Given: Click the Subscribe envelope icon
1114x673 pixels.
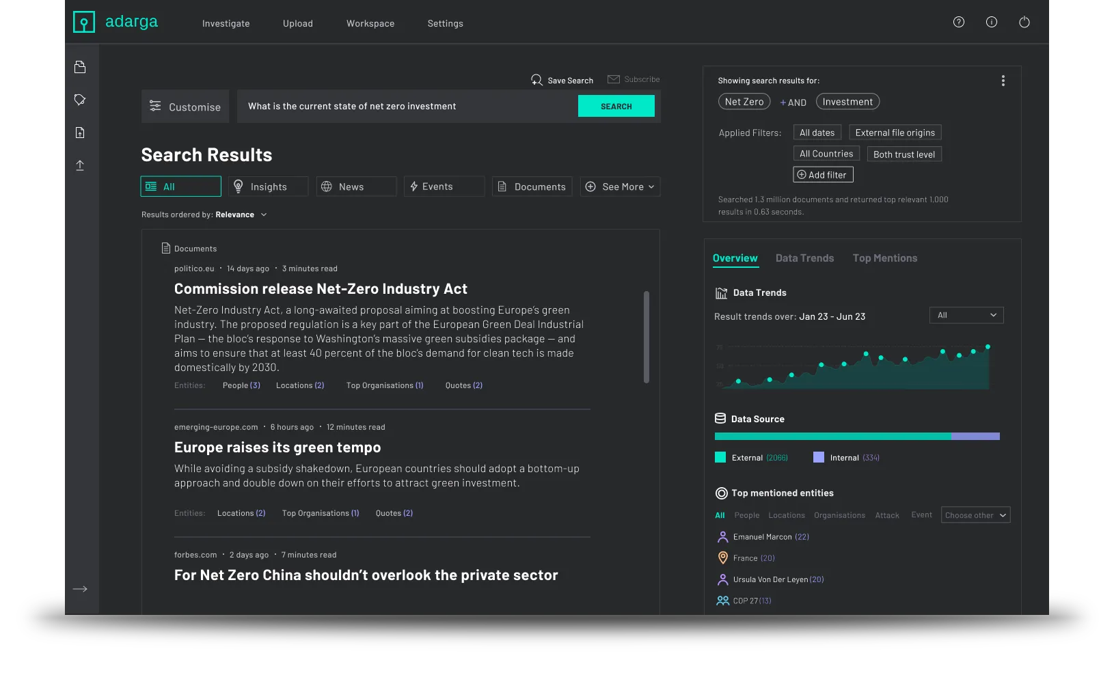Looking at the screenshot, I should (x=614, y=79).
